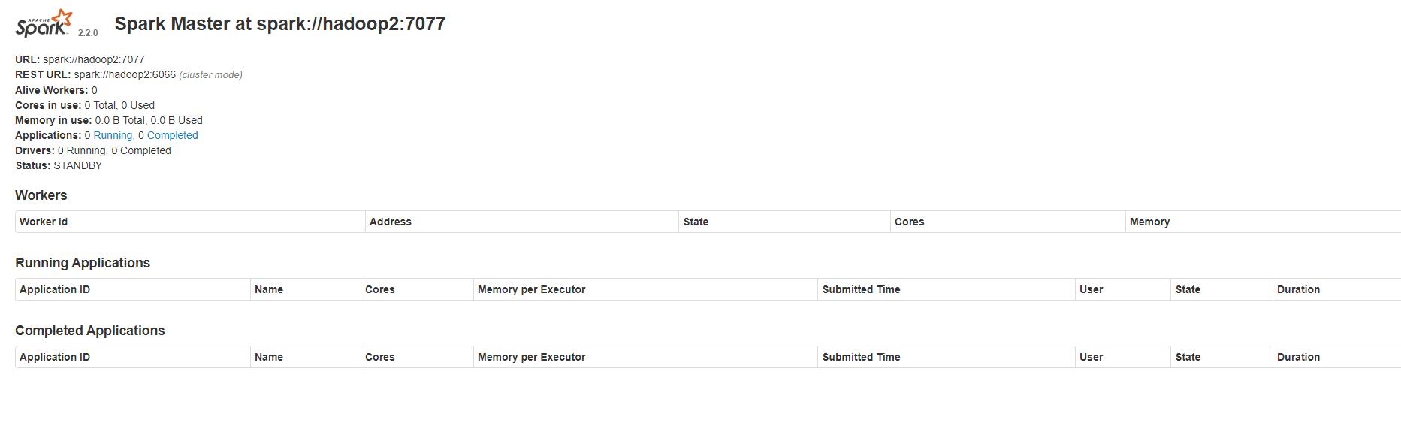Click the Spark Master page title
The width and height of the screenshot is (1401, 432).
coord(279,24)
